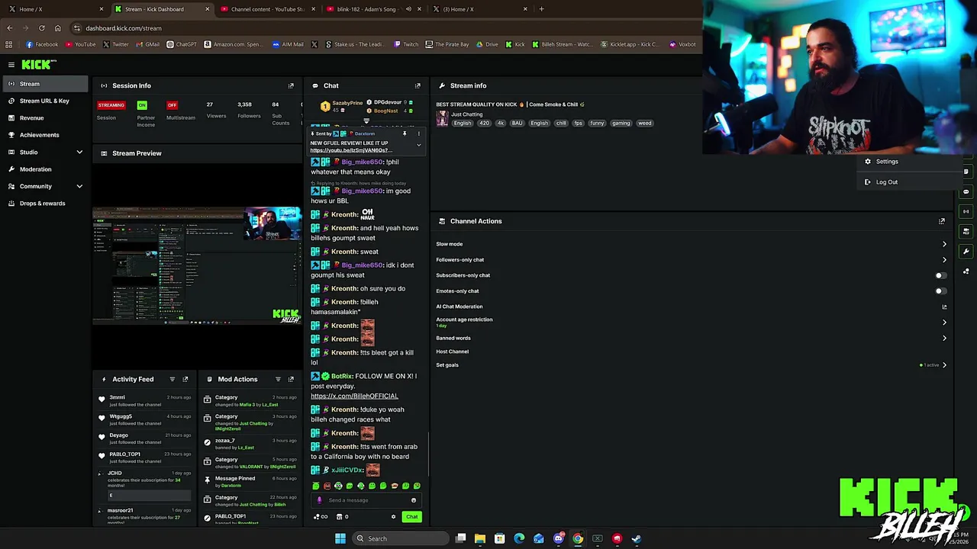Filter the Activity Feed
Image resolution: width=977 pixels, height=549 pixels.
tap(172, 379)
